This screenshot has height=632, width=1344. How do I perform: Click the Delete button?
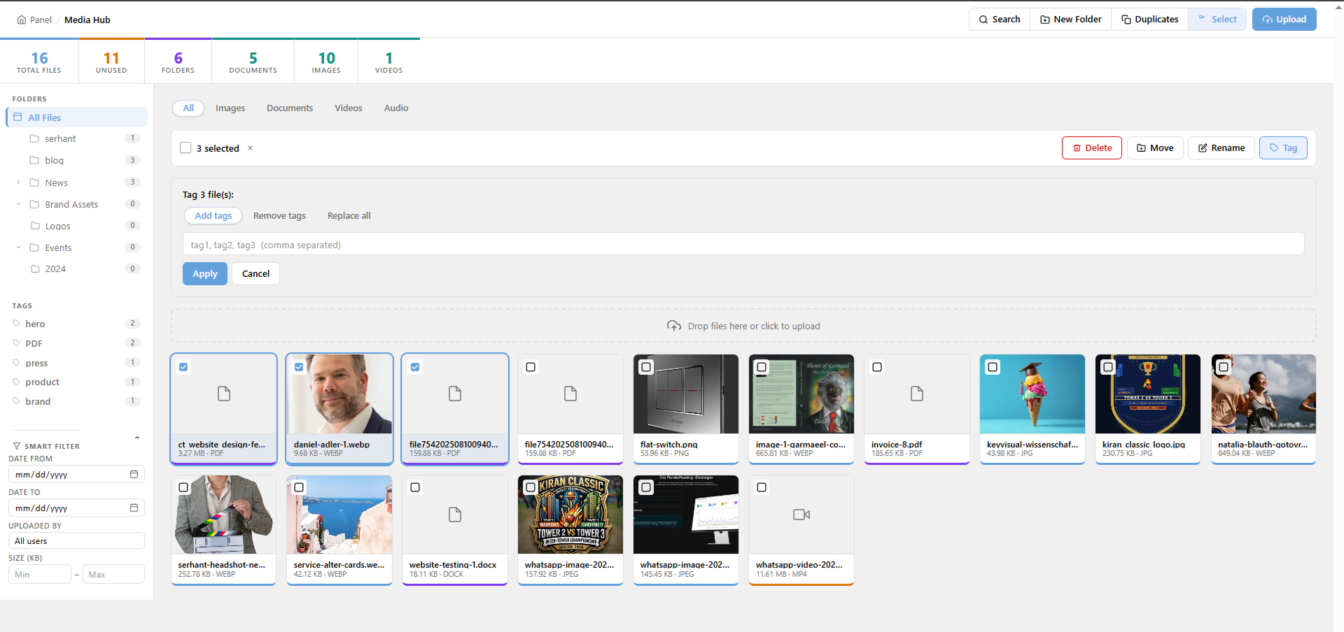point(1092,148)
